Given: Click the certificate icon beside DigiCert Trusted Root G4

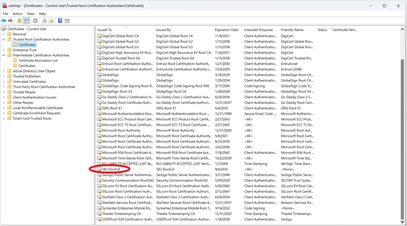Looking at the screenshot, I should point(99,58).
